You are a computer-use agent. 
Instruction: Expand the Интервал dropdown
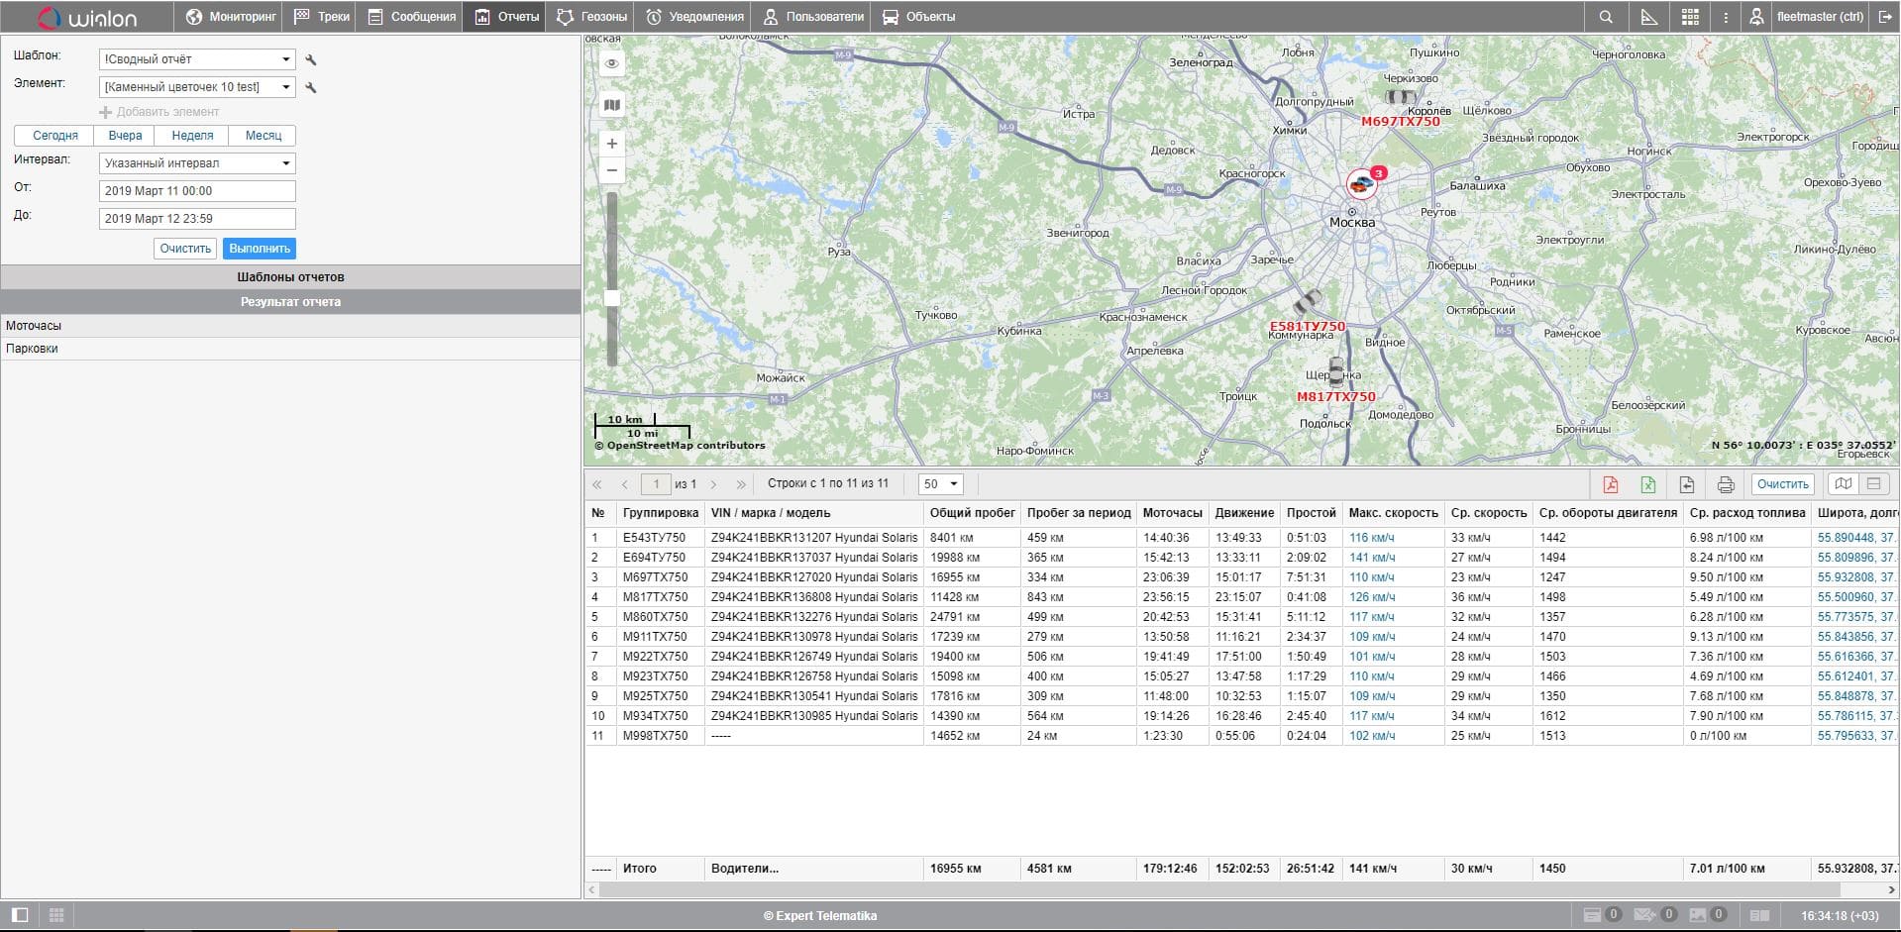[197, 163]
